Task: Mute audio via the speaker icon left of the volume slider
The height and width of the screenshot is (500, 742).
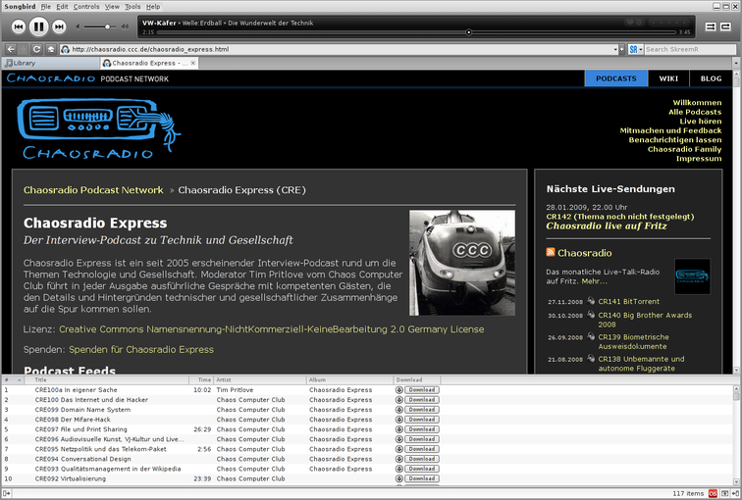Action: point(79,26)
